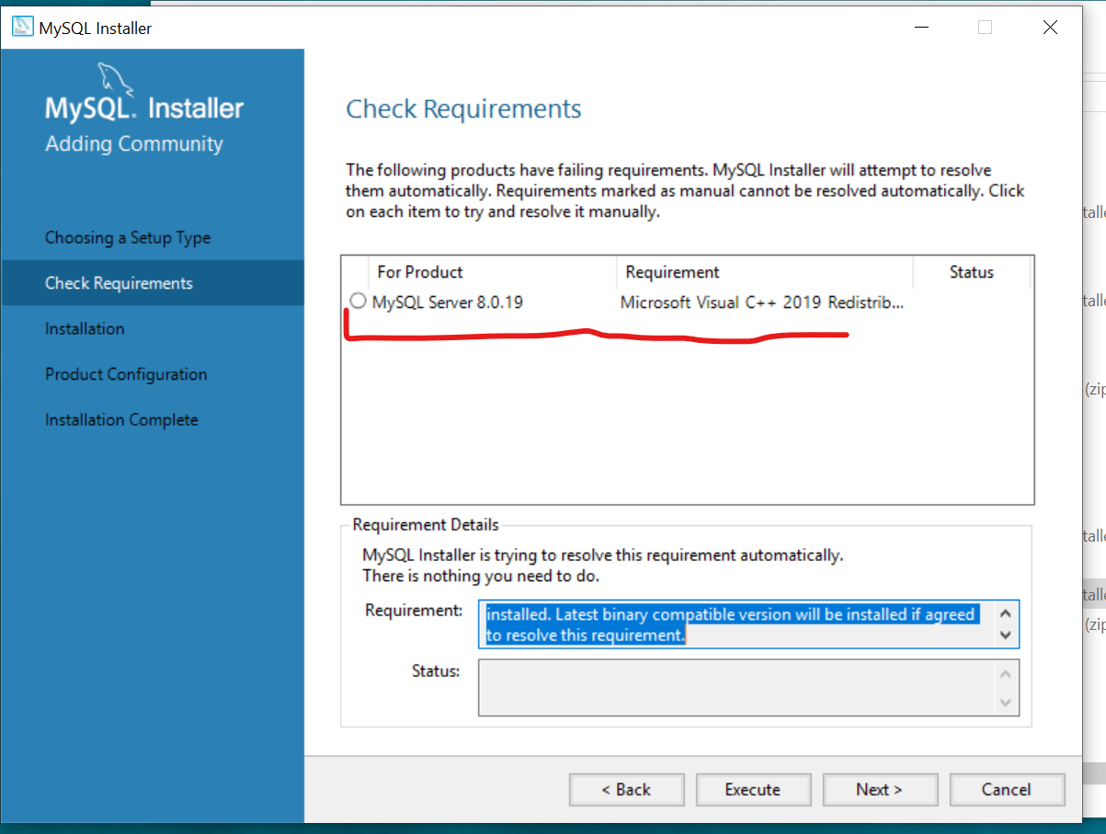
Task: Select the Check Requirements step in sidebar
Action: point(152,282)
